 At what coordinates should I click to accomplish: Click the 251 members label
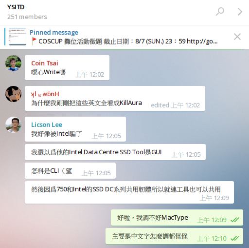27,17
